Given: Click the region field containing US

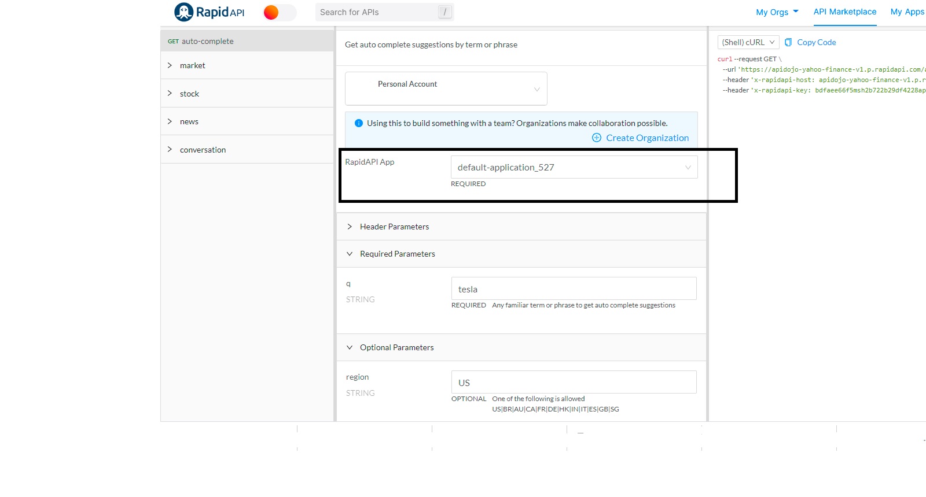Looking at the screenshot, I should (574, 382).
